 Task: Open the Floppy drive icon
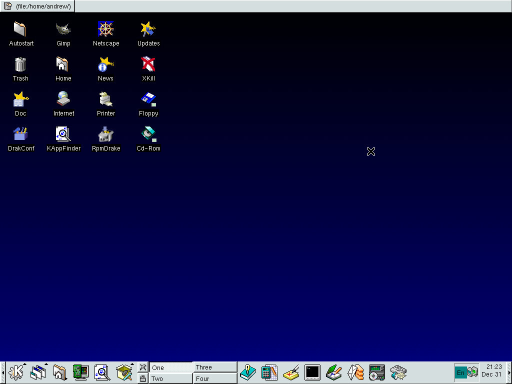[148, 99]
